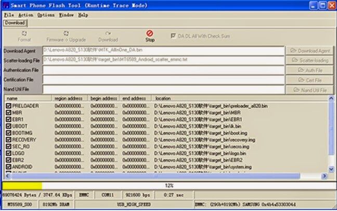Click the Firmware -> Upgrade icon
Viewport: 337px width, 211px height.
[x=66, y=33]
